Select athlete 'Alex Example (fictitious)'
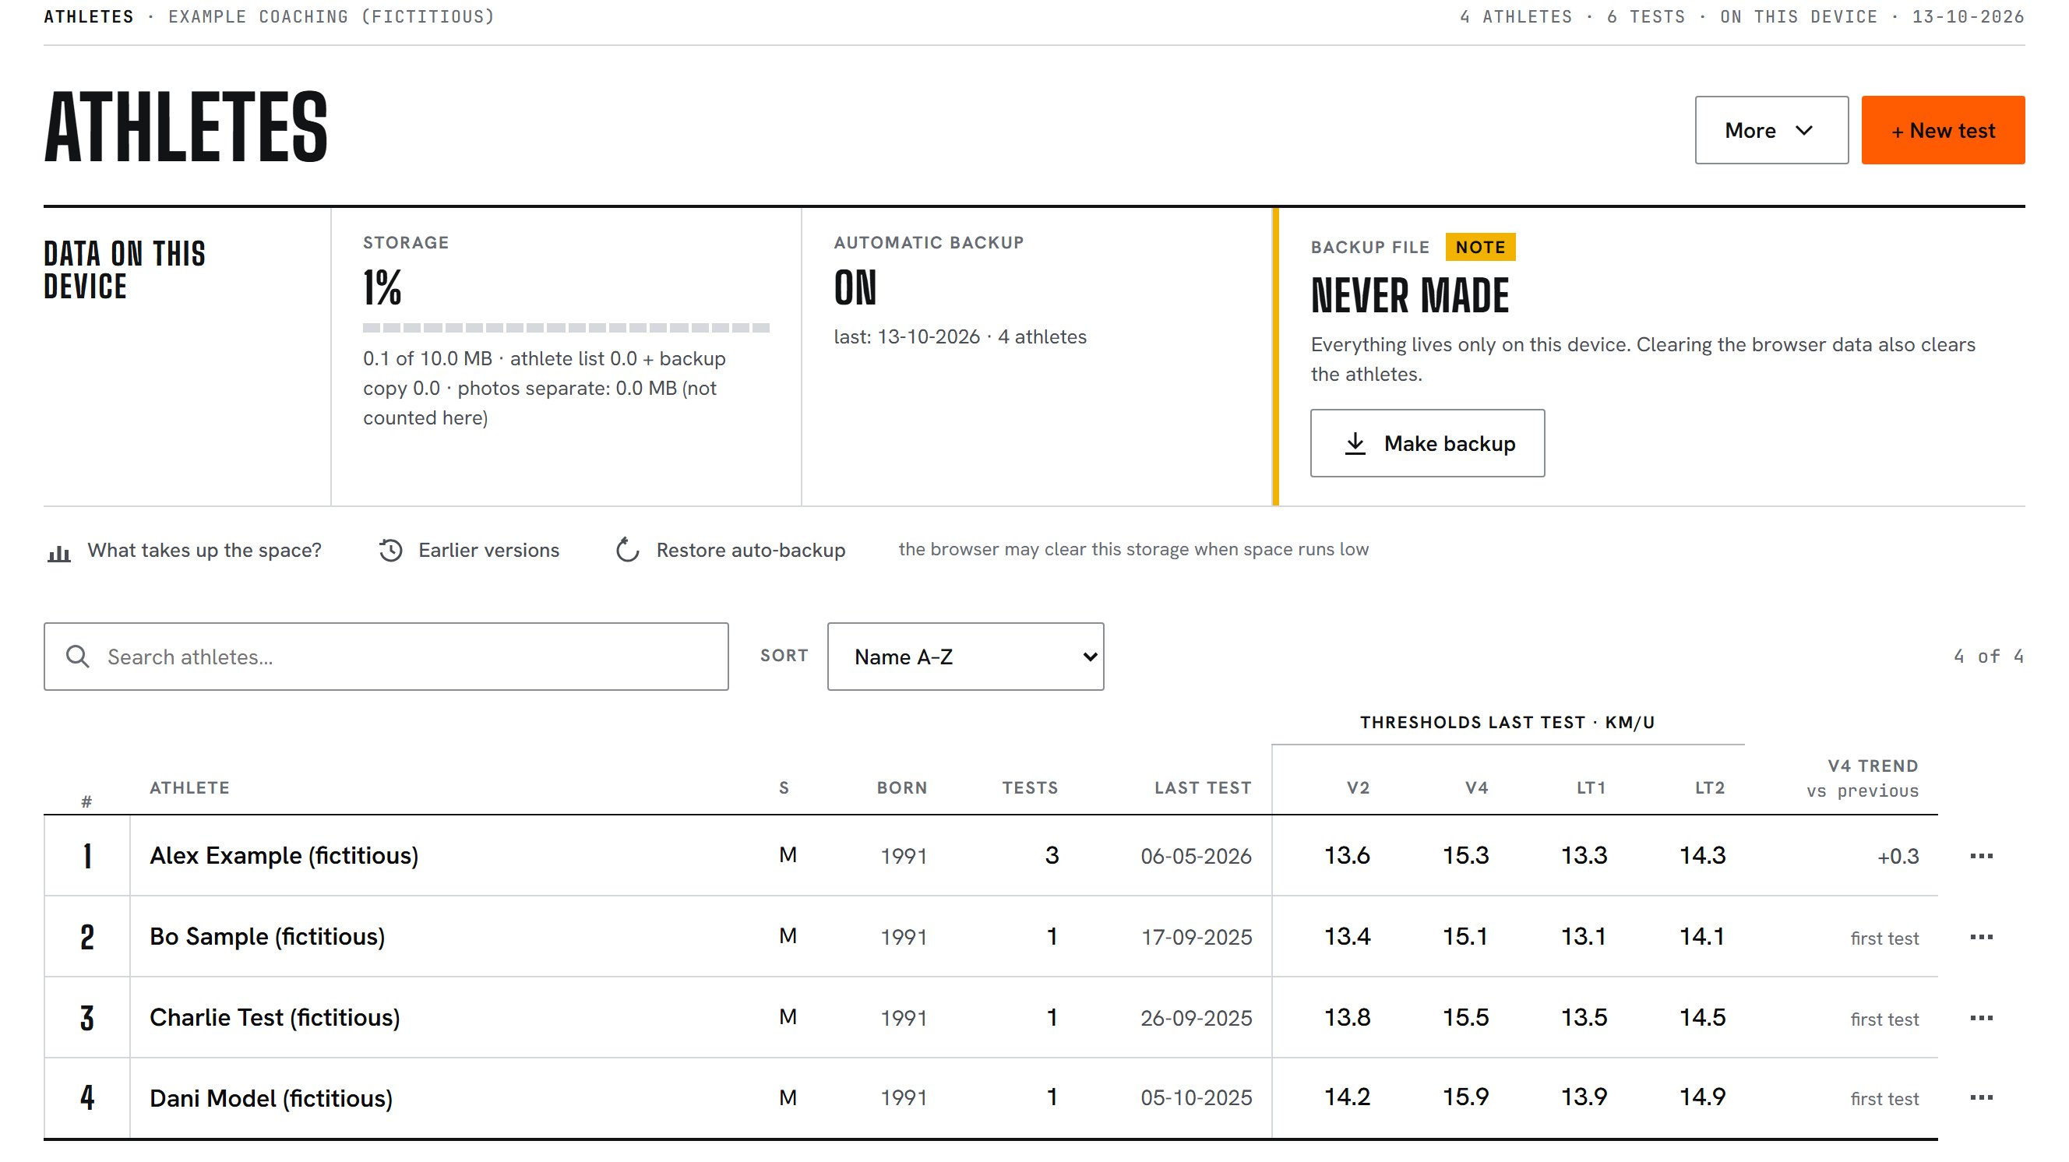The image size is (2069, 1162). (x=284, y=856)
